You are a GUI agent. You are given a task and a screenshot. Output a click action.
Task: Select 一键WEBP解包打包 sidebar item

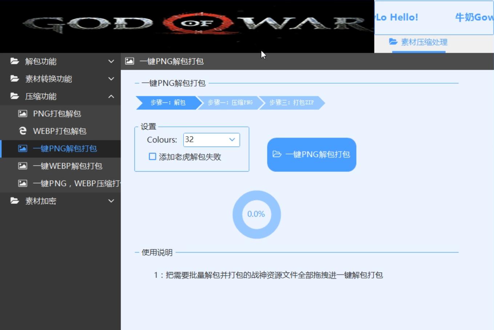coord(60,166)
